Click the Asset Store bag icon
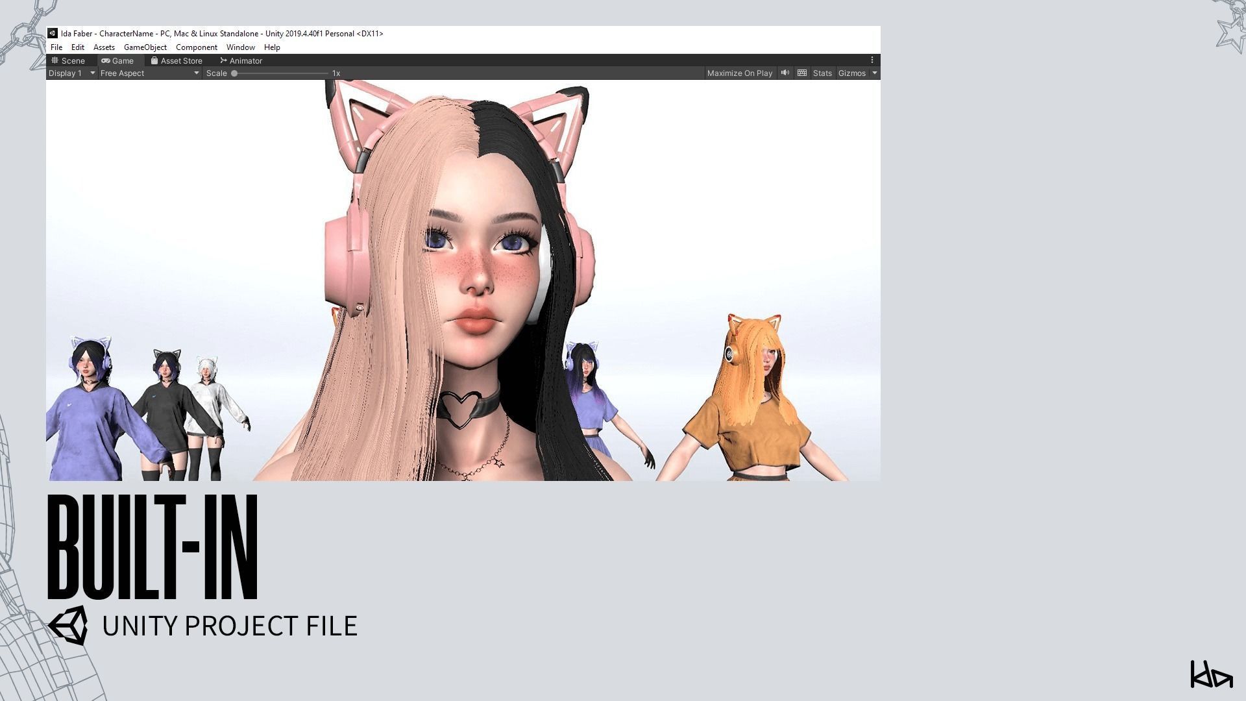The height and width of the screenshot is (701, 1246). coord(154,60)
